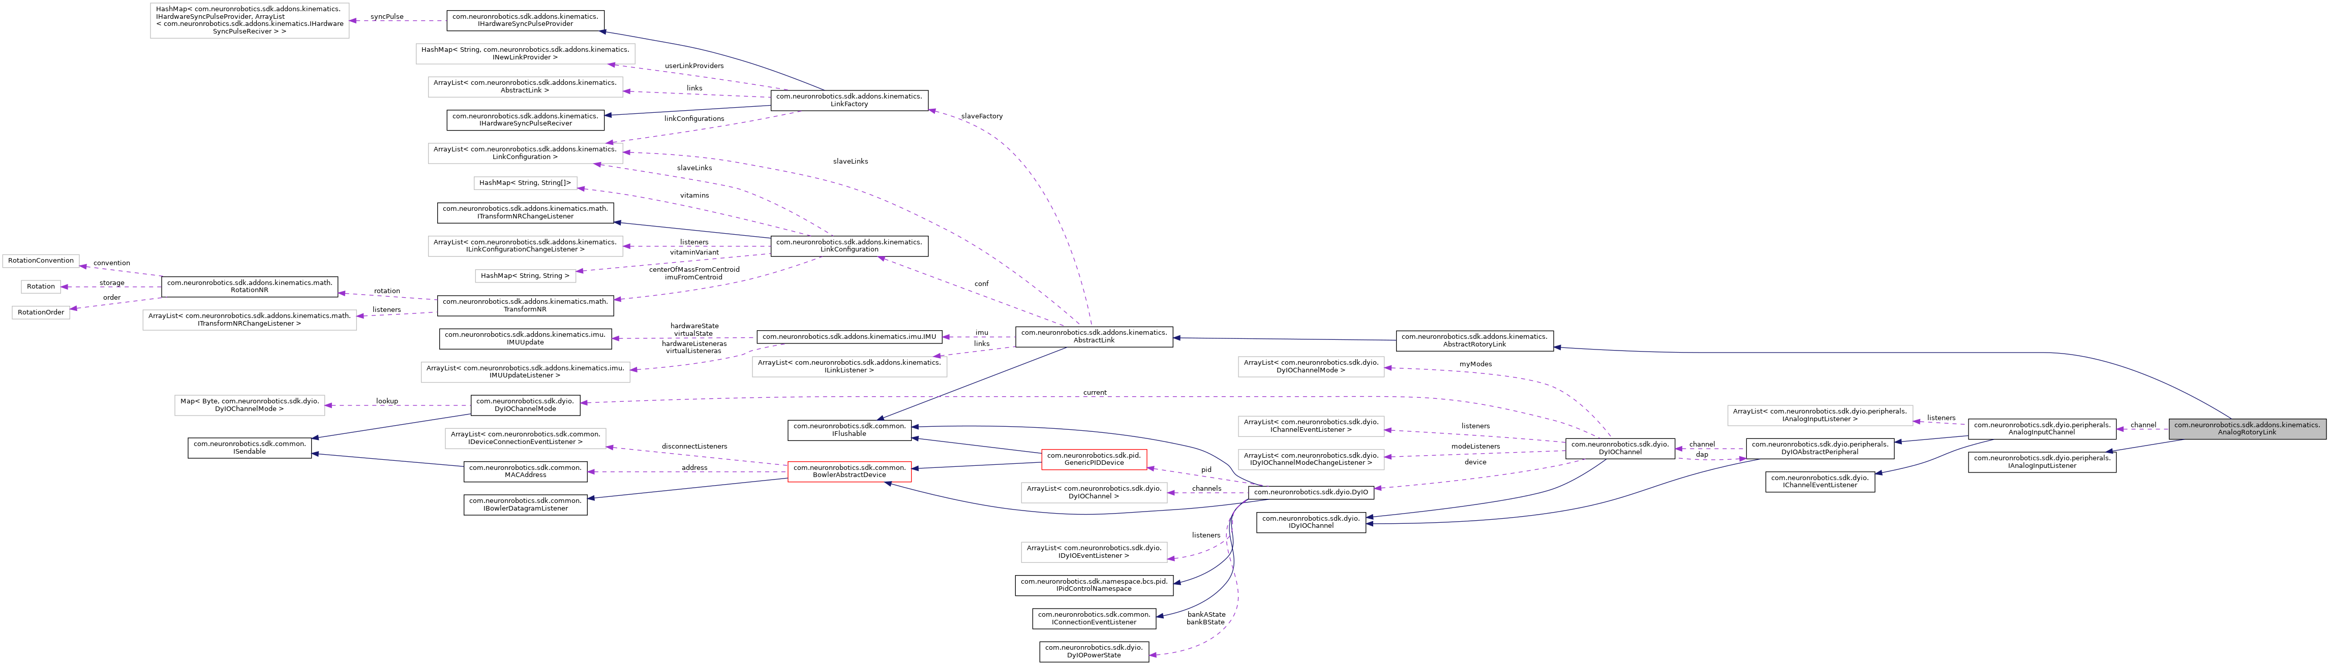This screenshot has width=2329, height=665.
Task: Select the DyIOPowerState node
Action: 1094,652
